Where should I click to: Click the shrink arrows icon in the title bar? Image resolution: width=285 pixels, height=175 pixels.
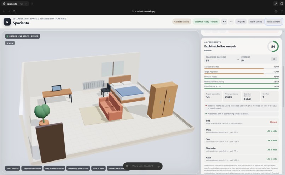coord(276,4)
